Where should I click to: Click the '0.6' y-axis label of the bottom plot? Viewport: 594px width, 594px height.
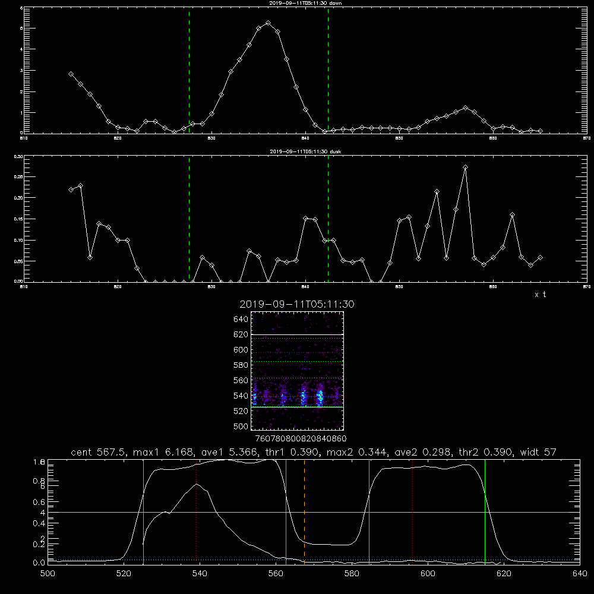(x=39, y=502)
